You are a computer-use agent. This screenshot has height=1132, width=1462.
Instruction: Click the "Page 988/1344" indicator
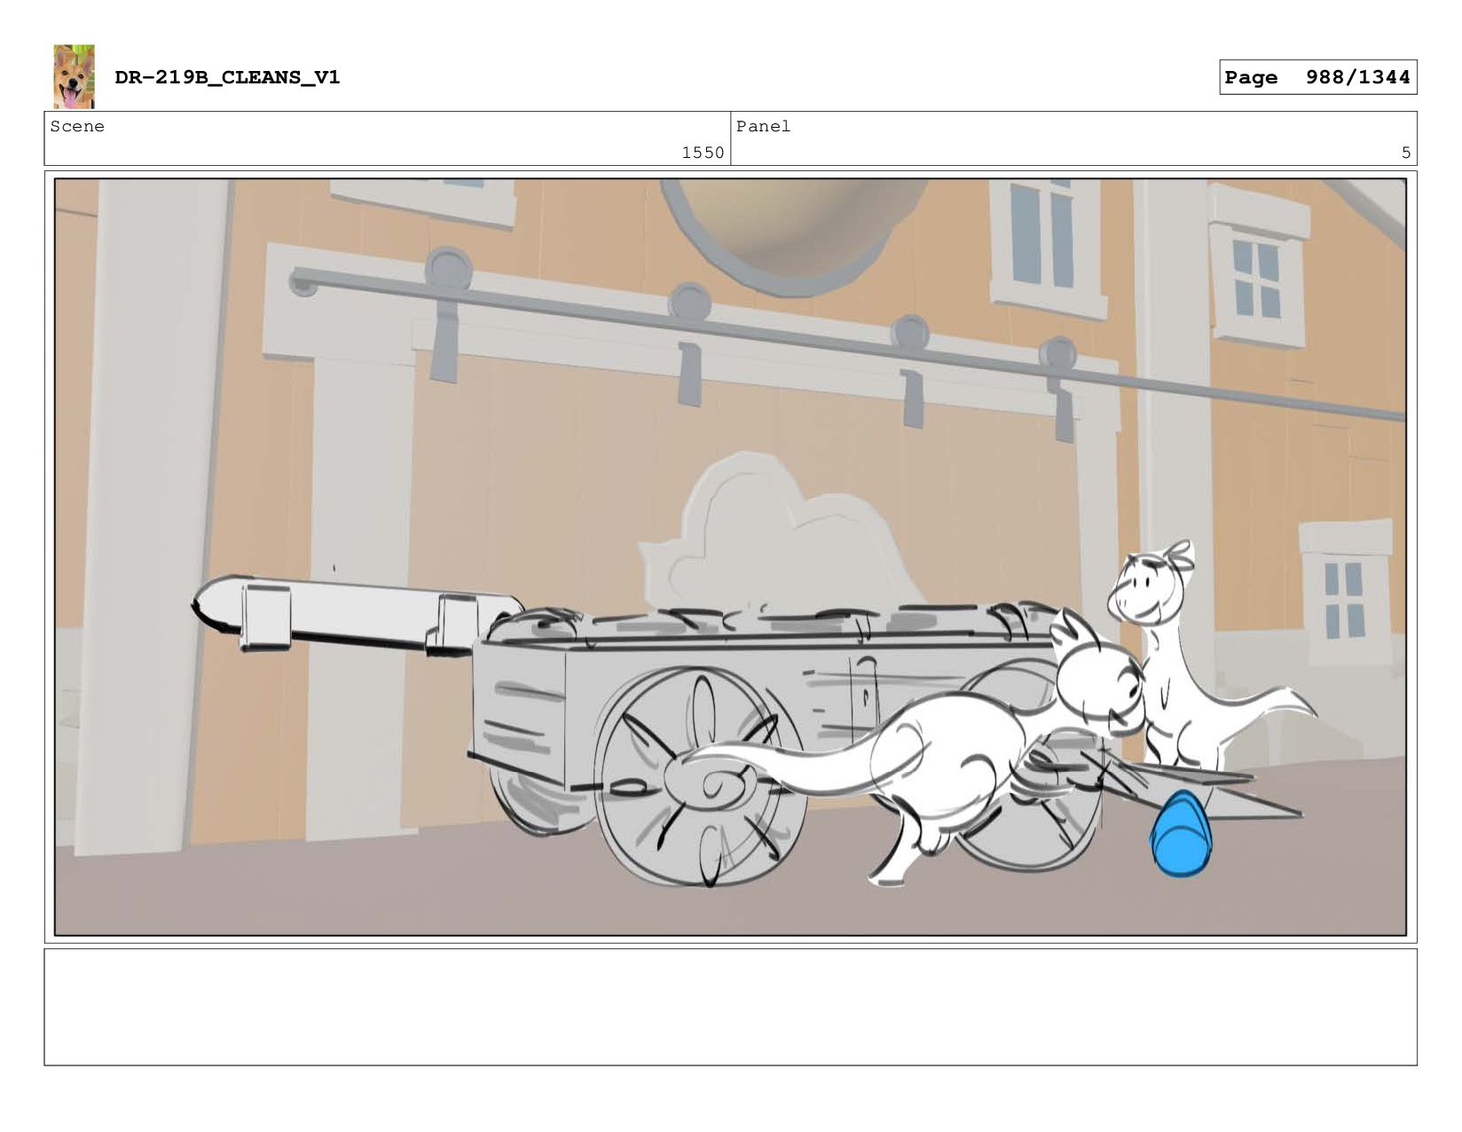tap(1317, 77)
